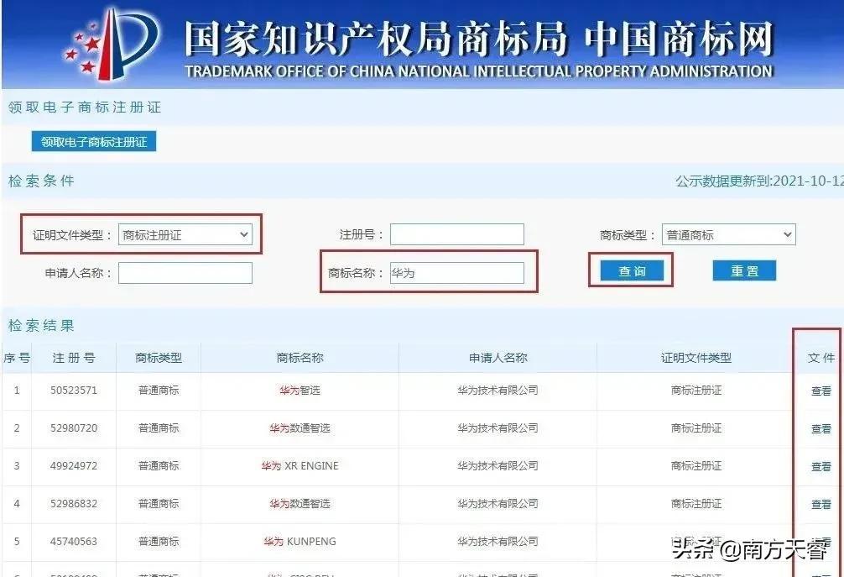Select registration number 49924972 cell

pos(74,465)
